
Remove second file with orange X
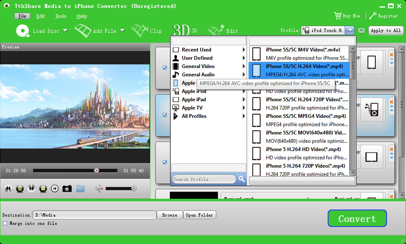coord(391,102)
